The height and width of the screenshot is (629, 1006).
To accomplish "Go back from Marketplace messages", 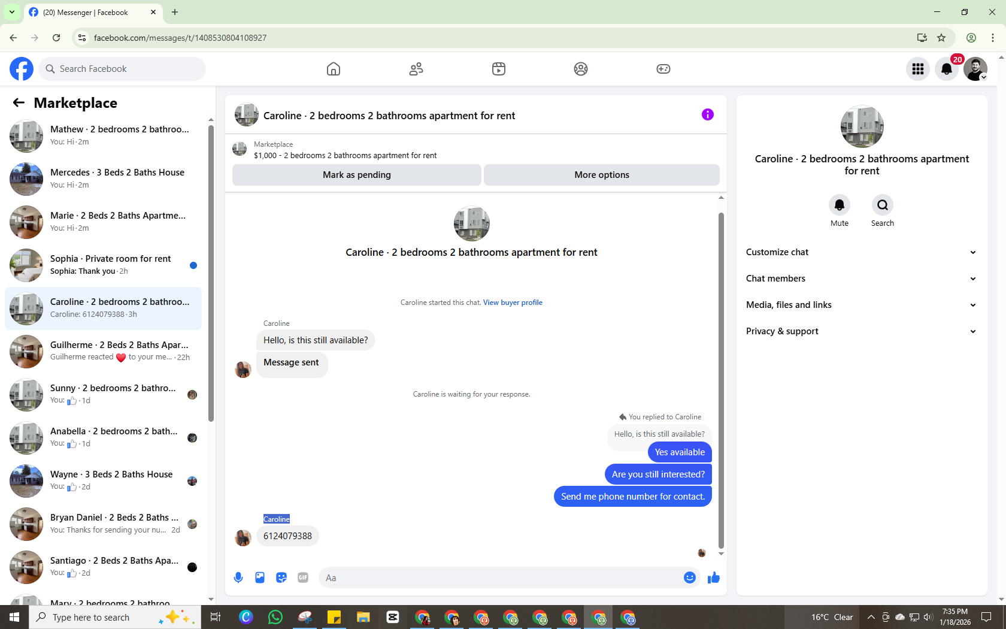I will coord(19,102).
